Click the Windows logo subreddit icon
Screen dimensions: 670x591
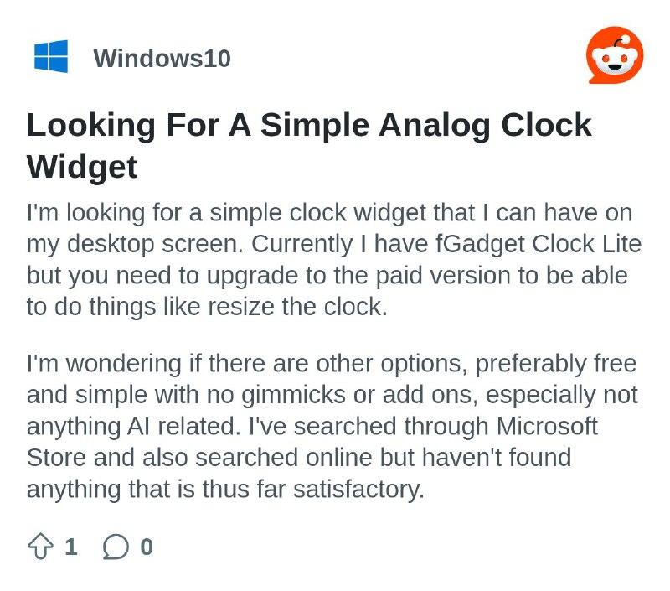[51, 56]
